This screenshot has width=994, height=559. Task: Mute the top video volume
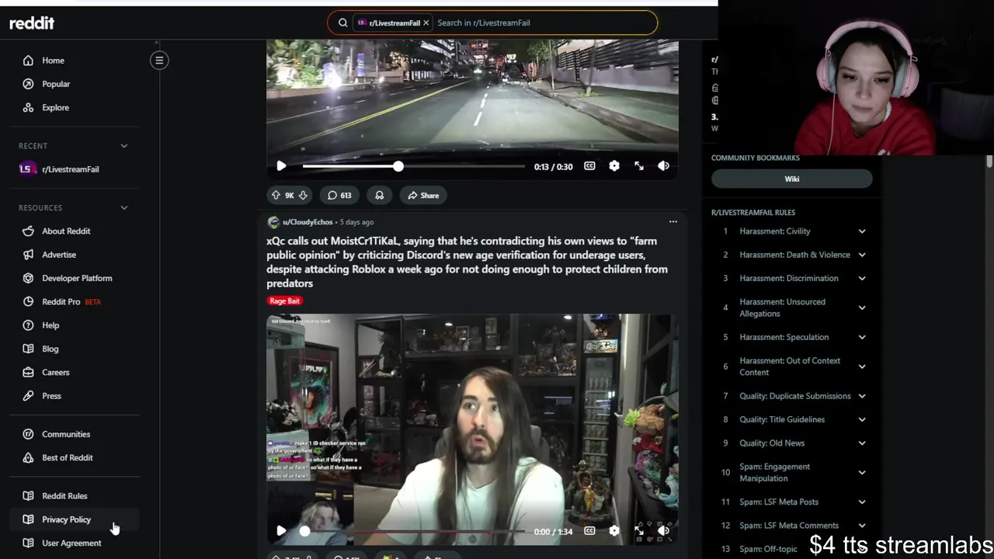(663, 166)
